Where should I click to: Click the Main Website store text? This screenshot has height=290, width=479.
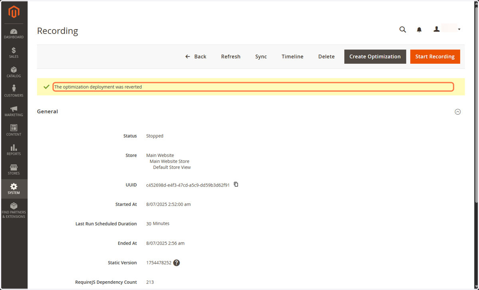160,155
